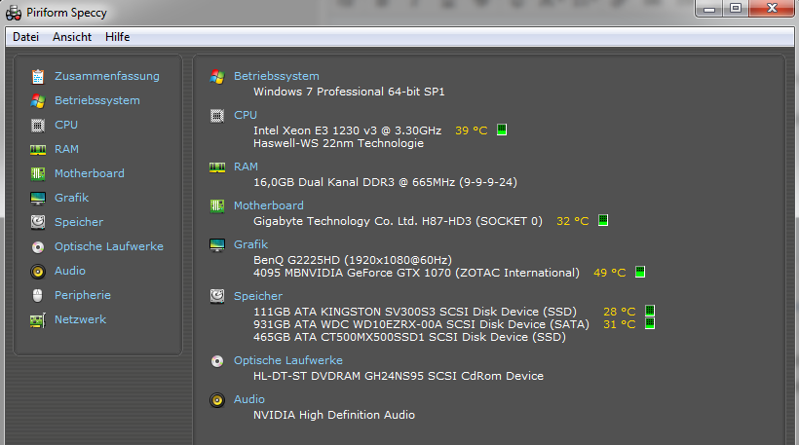Select RAM section in the sidebar

pos(67,149)
